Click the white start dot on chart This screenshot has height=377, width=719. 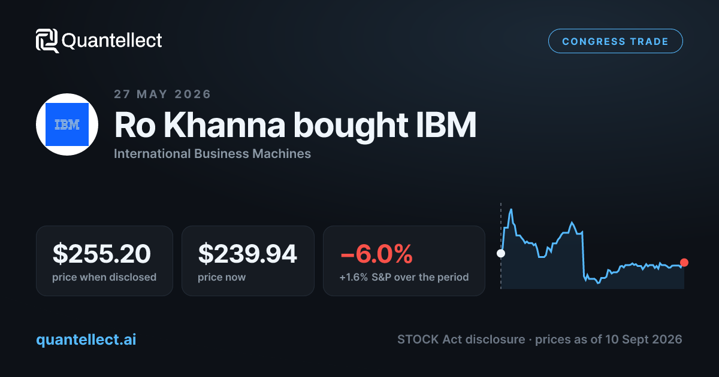pos(501,253)
